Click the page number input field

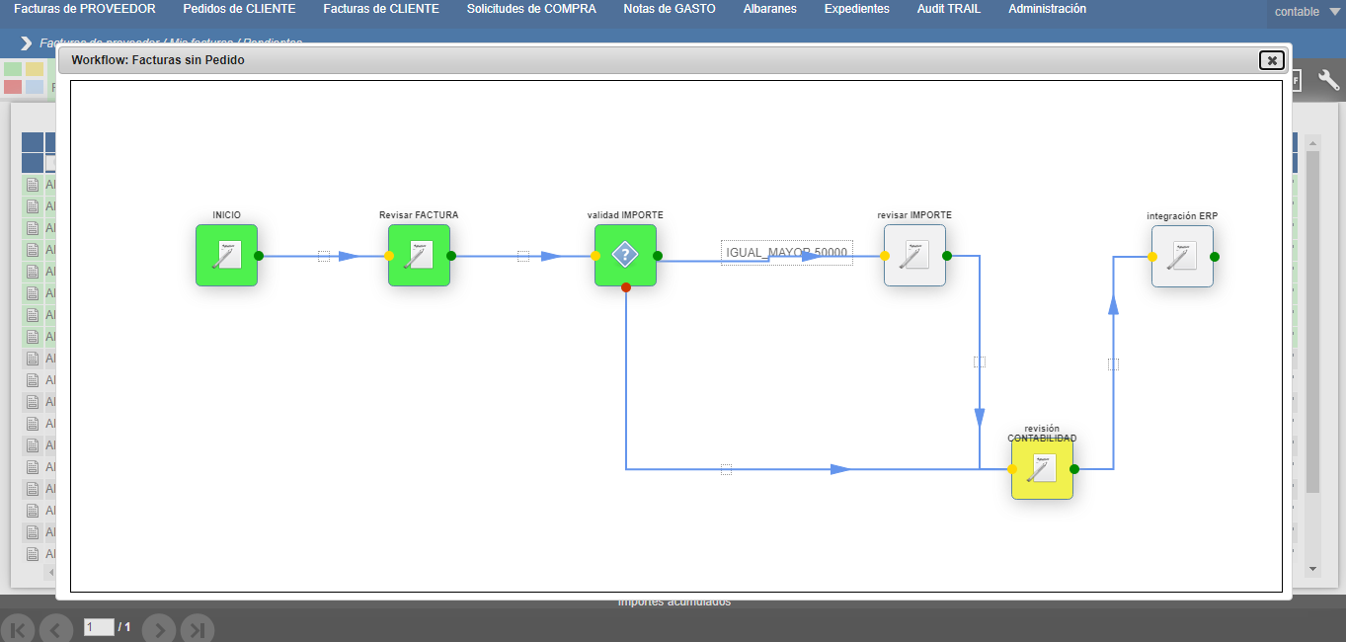pyautogui.click(x=99, y=627)
